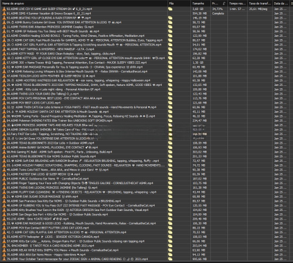Click the queue folder icon of the CHAKRA Healing row
This screenshot has width=293, height=263.
[x=171, y=36]
